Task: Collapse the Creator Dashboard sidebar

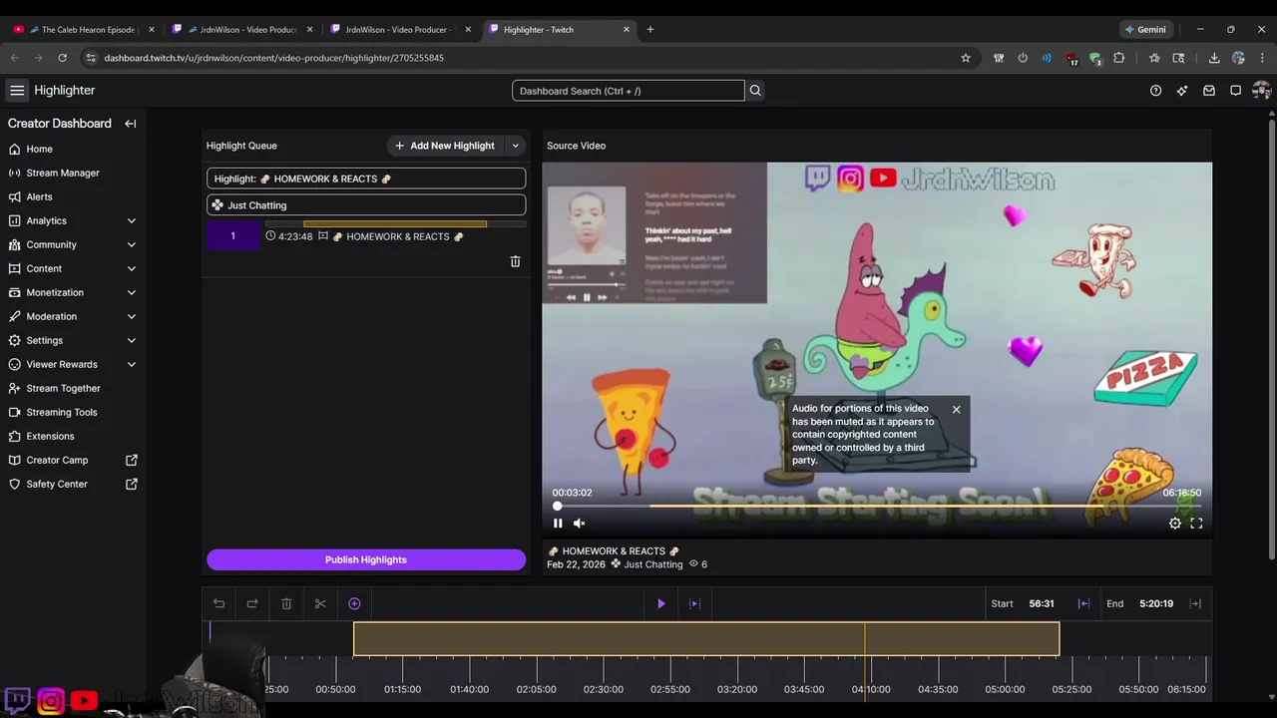Action: click(x=131, y=124)
